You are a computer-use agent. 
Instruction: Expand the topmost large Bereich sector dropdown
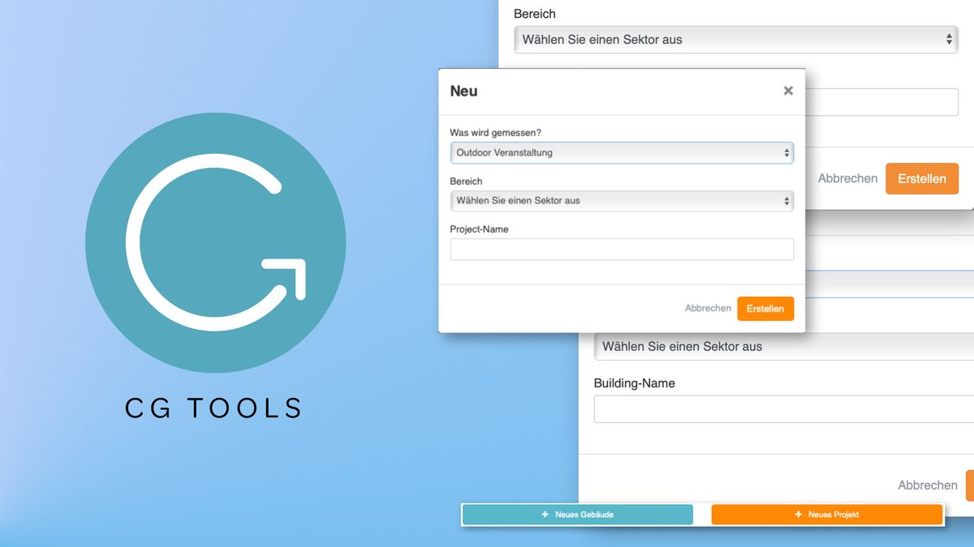click(x=735, y=39)
